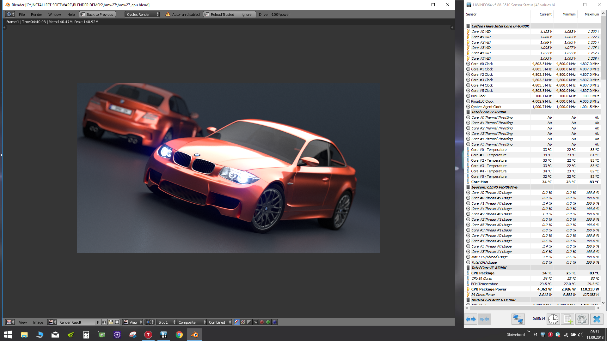The width and height of the screenshot is (607, 341).
Task: Click the expand arrows button in HWiNFO
Action: pyautogui.click(x=471, y=319)
